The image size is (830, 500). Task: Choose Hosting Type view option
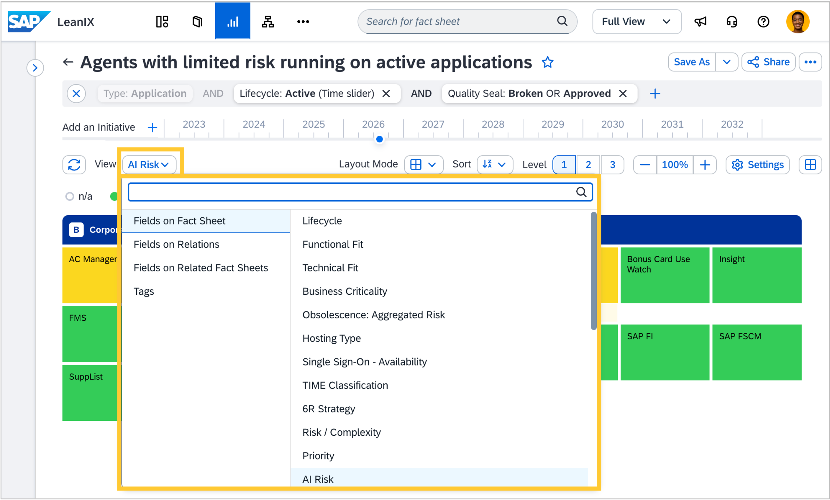(439, 339)
